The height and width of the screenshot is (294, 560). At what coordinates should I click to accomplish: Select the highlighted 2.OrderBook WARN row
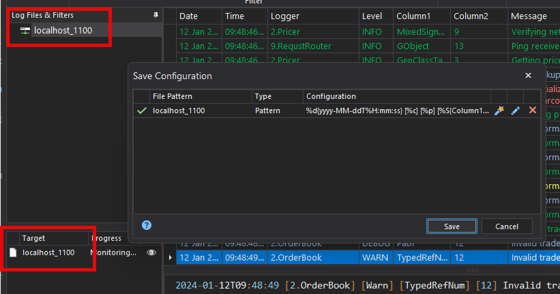(368, 258)
